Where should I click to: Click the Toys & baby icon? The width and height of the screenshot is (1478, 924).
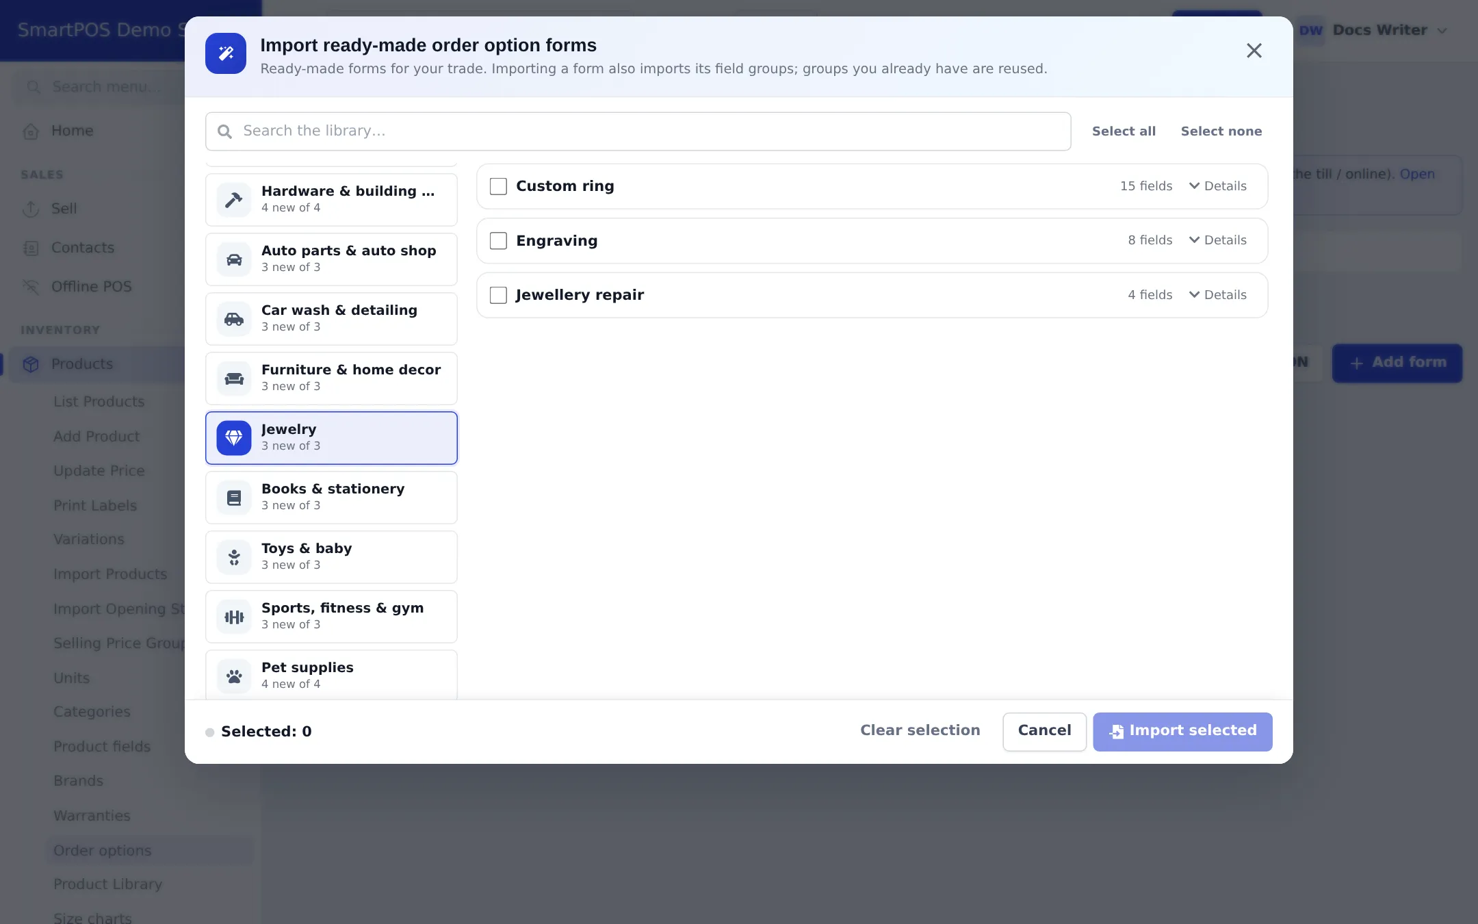coord(234,557)
